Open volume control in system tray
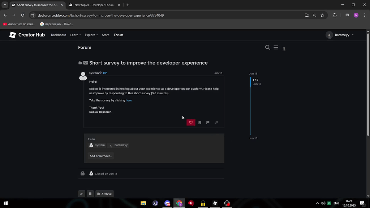This screenshot has width=370, height=208. click(x=323, y=203)
